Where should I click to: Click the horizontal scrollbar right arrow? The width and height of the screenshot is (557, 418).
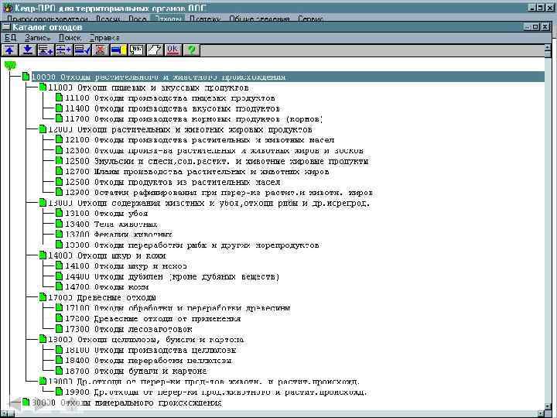click(x=541, y=413)
